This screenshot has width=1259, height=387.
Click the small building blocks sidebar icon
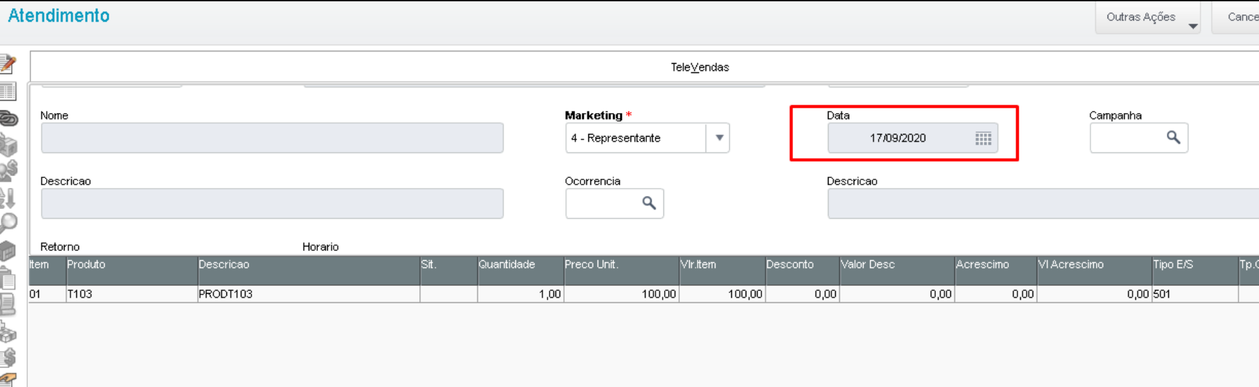[x=8, y=332]
